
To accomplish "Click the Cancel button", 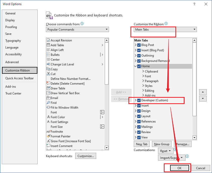I will click(x=201, y=168).
